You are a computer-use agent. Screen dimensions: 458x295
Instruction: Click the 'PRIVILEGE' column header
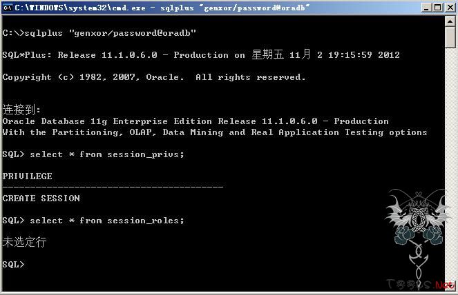point(28,176)
